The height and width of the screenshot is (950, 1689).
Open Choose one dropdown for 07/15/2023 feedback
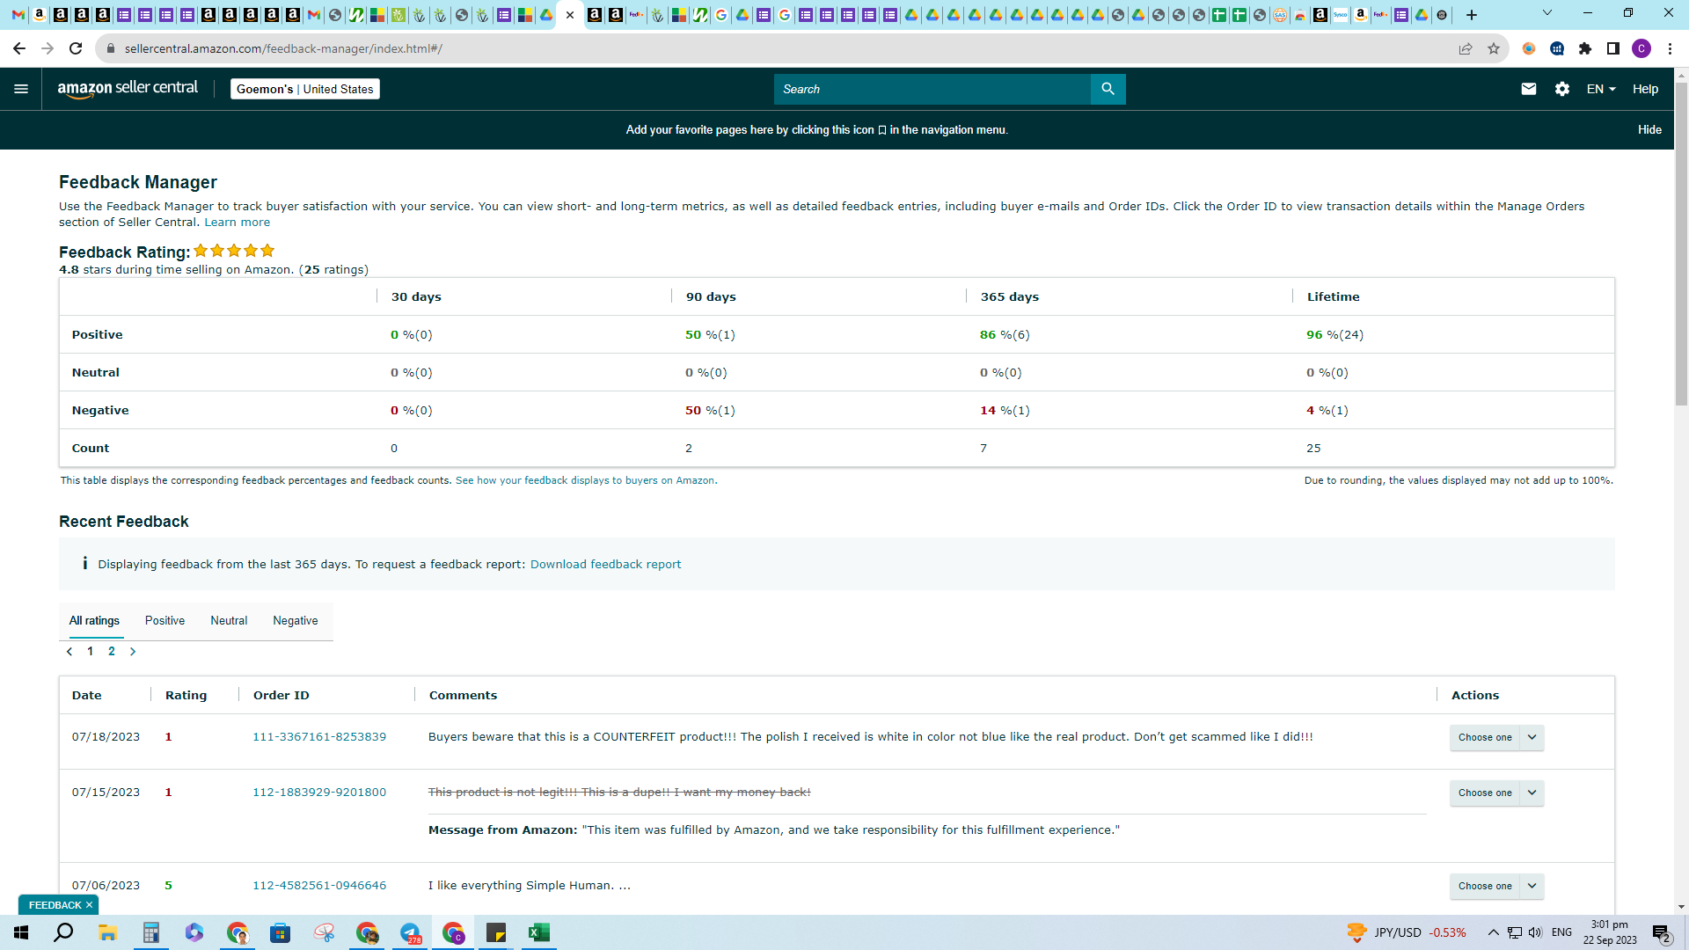coord(1496,793)
